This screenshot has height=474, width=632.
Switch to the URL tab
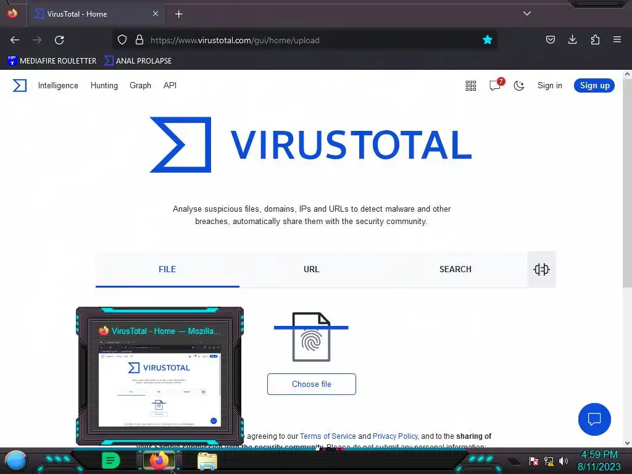point(311,269)
